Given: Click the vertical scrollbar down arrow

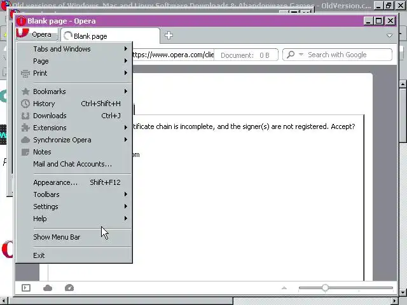Looking at the screenshot, I should [403, 292].
